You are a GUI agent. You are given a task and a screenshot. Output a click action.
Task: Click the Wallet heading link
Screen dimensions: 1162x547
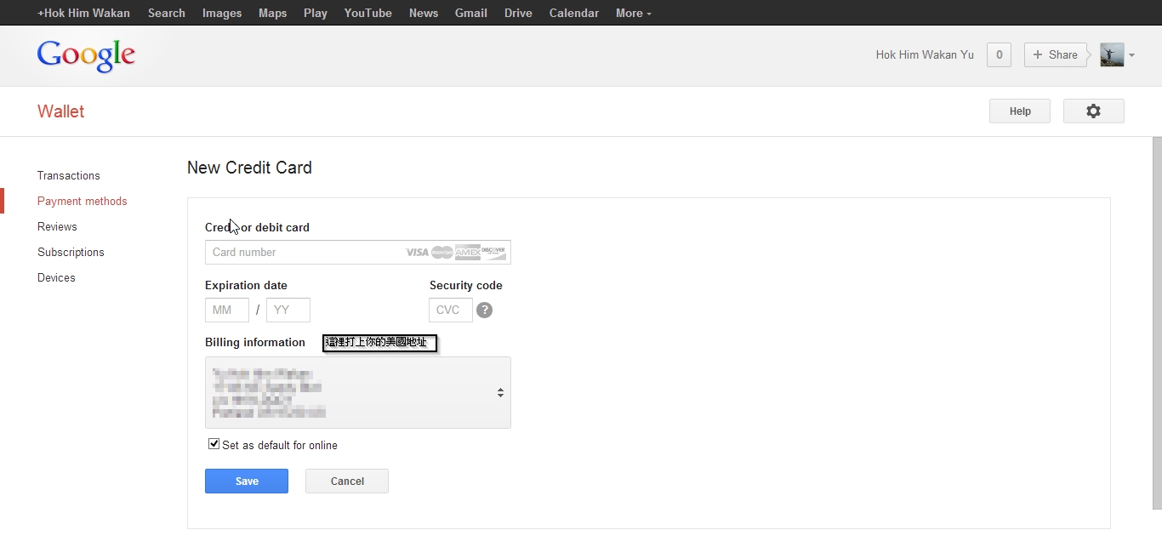point(60,111)
